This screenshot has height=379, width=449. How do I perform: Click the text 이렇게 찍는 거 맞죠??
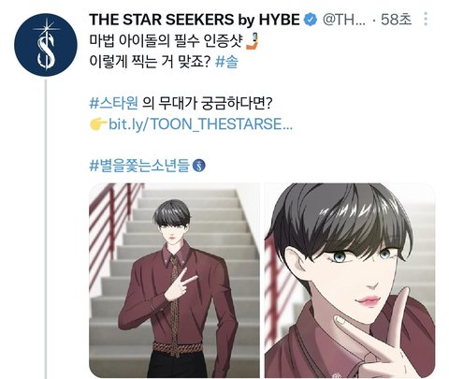pyautogui.click(x=151, y=62)
